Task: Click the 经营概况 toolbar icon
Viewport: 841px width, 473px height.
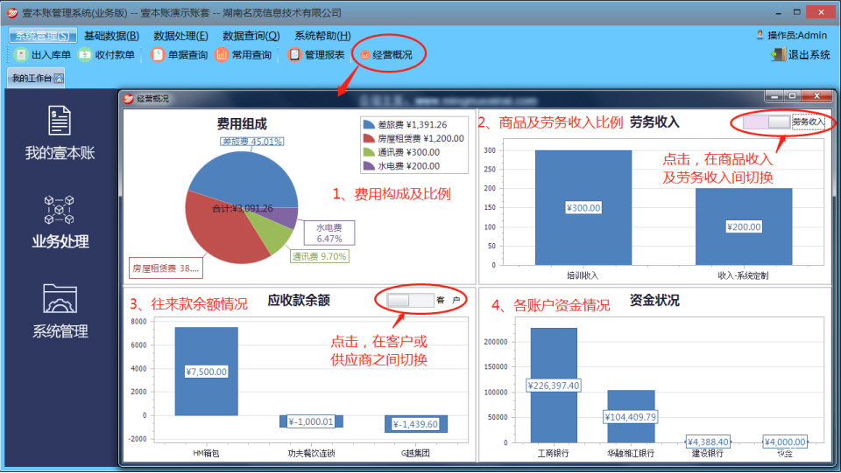Action: [x=364, y=55]
